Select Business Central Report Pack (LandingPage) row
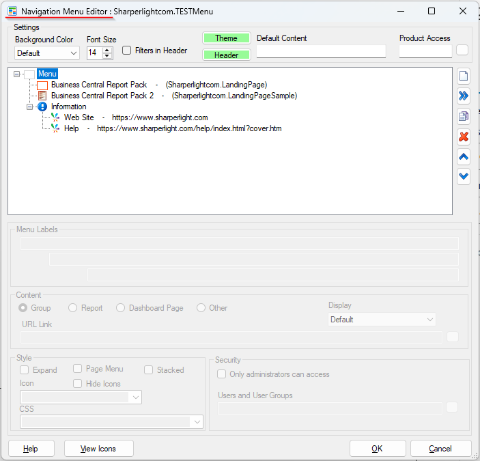Image resolution: width=480 pixels, height=461 pixels. point(159,85)
